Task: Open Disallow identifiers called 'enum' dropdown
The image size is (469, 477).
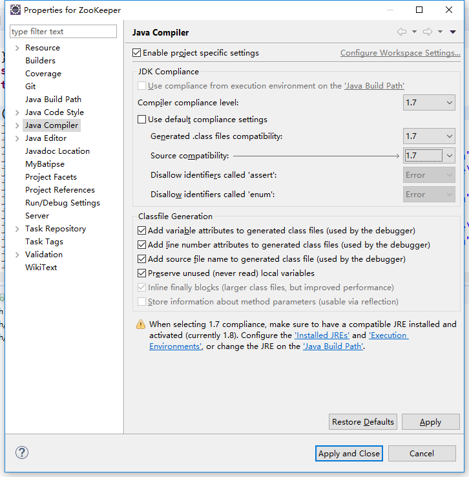Action: [x=429, y=195]
